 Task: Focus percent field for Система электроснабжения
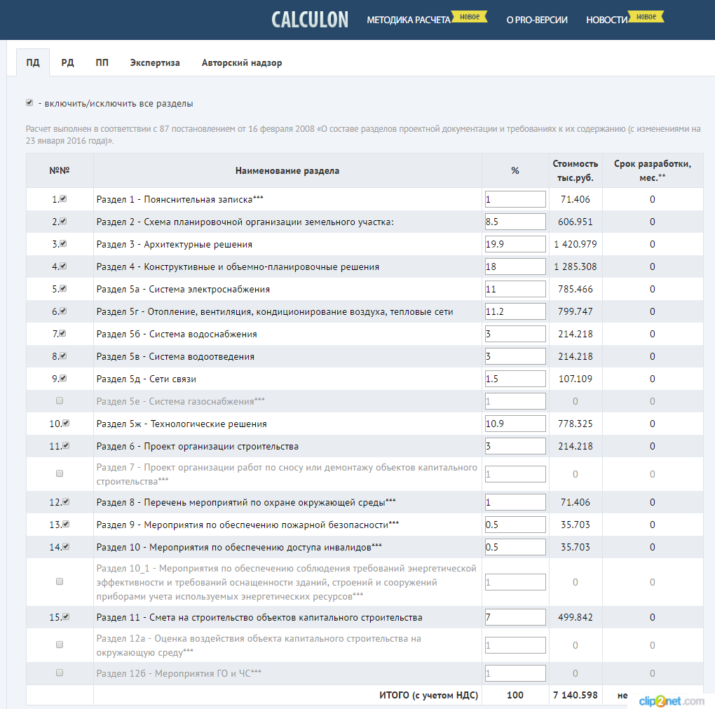(515, 289)
